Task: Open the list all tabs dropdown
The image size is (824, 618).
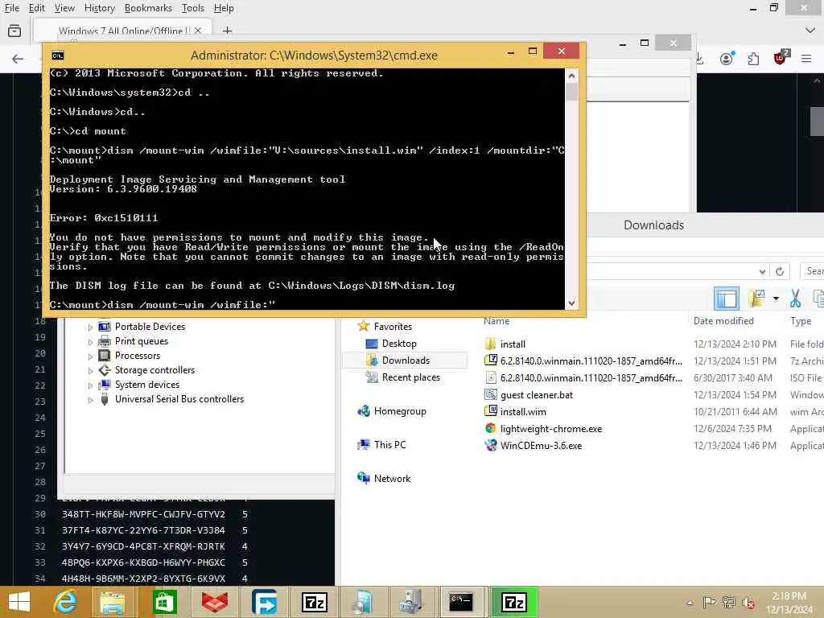Action: 810,31
